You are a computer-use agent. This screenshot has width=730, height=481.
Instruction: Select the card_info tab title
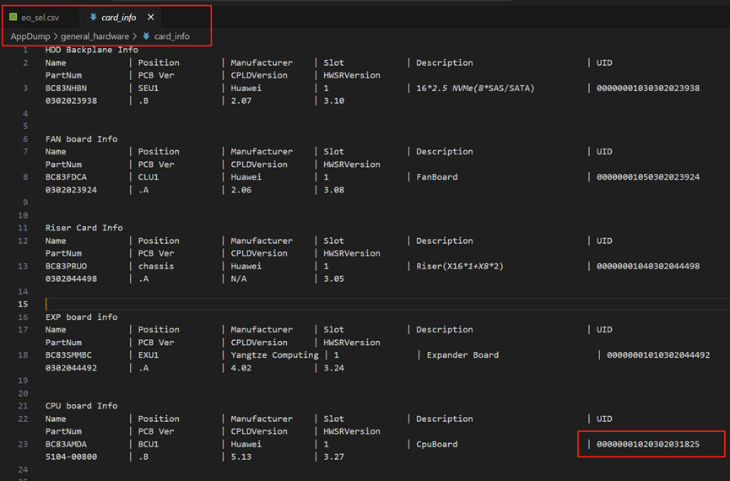click(118, 18)
